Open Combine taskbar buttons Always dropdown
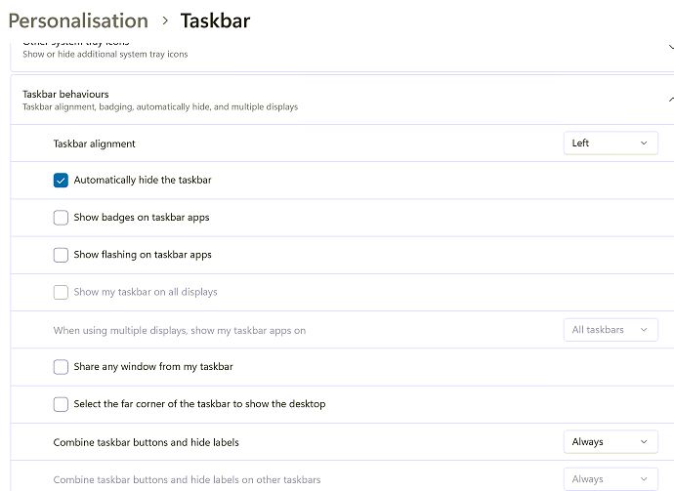Image resolution: width=674 pixels, height=491 pixels. 611,442
